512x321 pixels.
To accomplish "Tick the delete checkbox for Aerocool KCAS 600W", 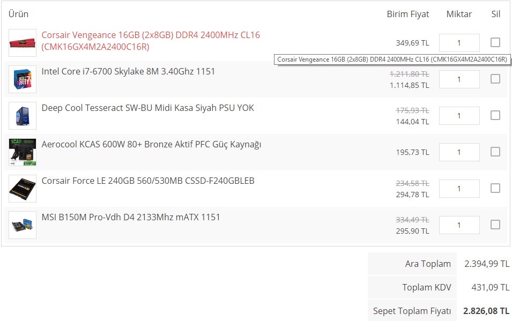I will (x=495, y=152).
